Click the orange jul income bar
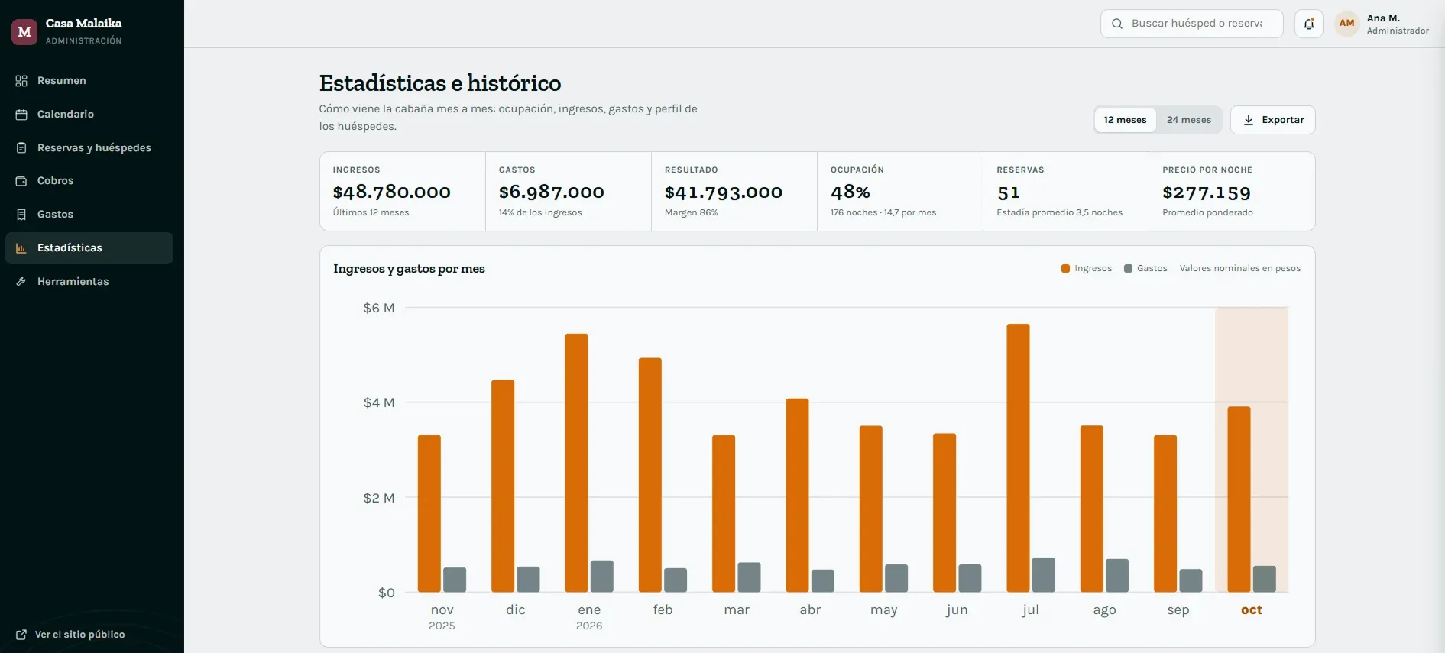The height and width of the screenshot is (653, 1445). click(1018, 458)
